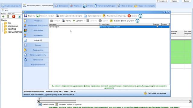Toggle the Ссылка checkbox in the file row
The width and height of the screenshot is (193, 108).
[x=157, y=27]
